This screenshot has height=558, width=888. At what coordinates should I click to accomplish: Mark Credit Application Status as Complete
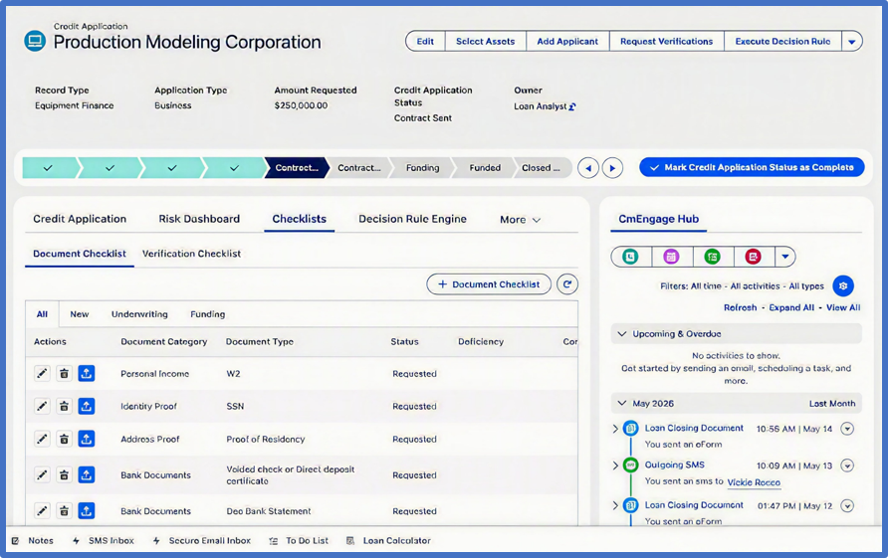(752, 167)
